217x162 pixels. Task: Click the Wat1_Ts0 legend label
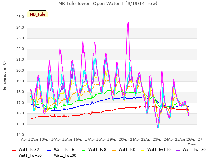[x=127, y=150]
